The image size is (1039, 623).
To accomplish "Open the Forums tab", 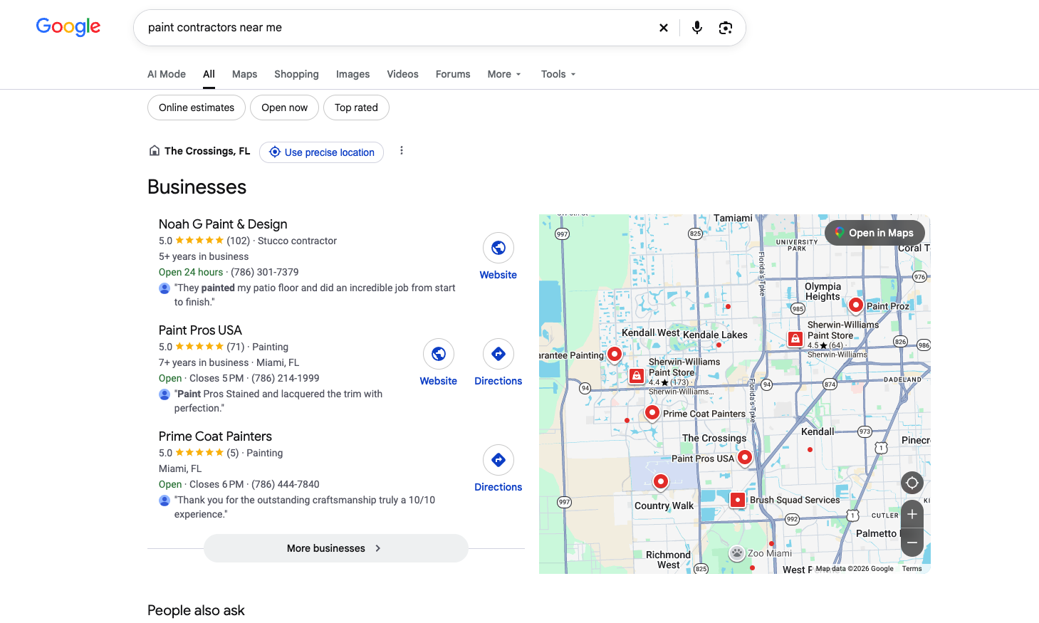I will tap(453, 74).
